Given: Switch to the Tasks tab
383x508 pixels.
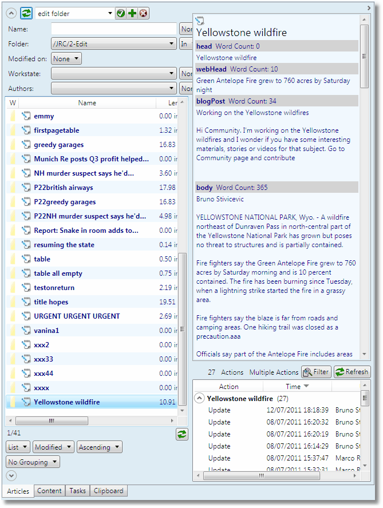Looking at the screenshot, I should click(x=77, y=491).
